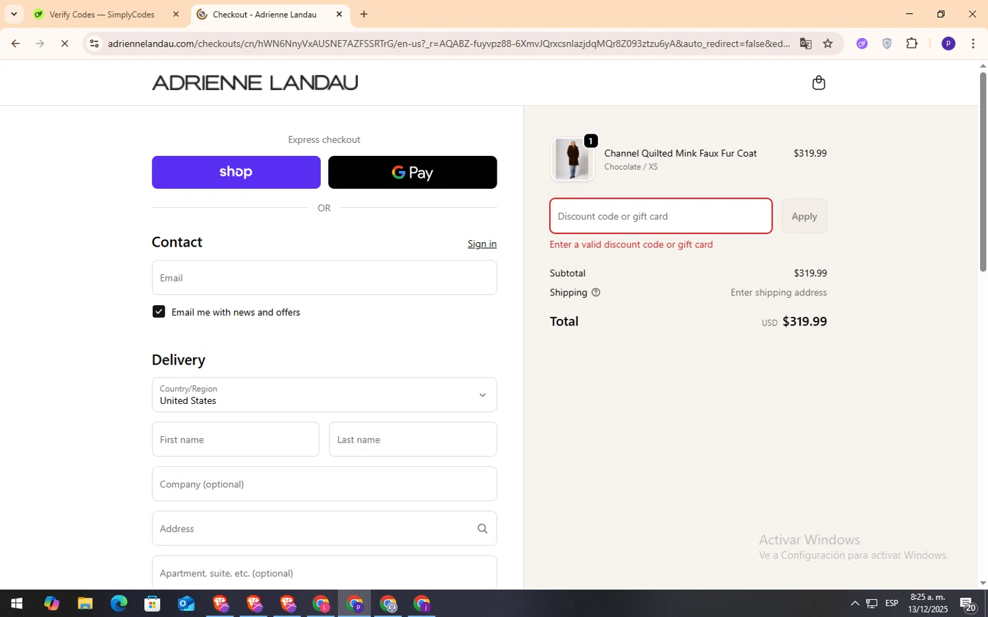Open Microsoft Store from taskbar

tap(152, 603)
